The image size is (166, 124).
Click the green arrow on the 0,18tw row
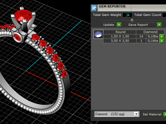[x=162, y=37]
